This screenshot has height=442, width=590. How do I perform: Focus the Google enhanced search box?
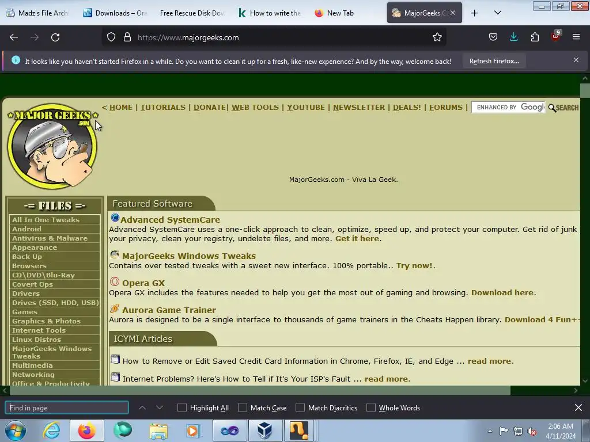point(508,107)
